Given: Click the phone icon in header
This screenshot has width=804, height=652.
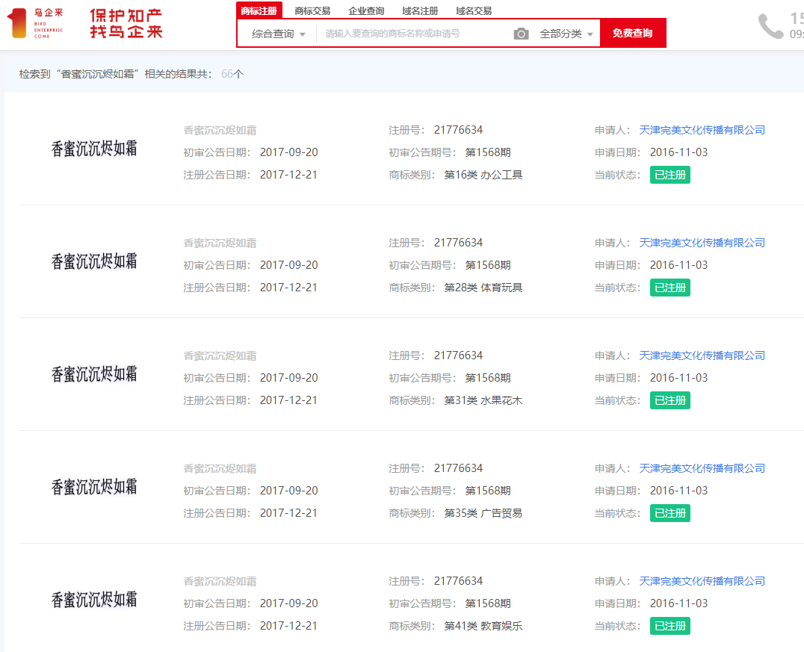Looking at the screenshot, I should click(x=770, y=26).
